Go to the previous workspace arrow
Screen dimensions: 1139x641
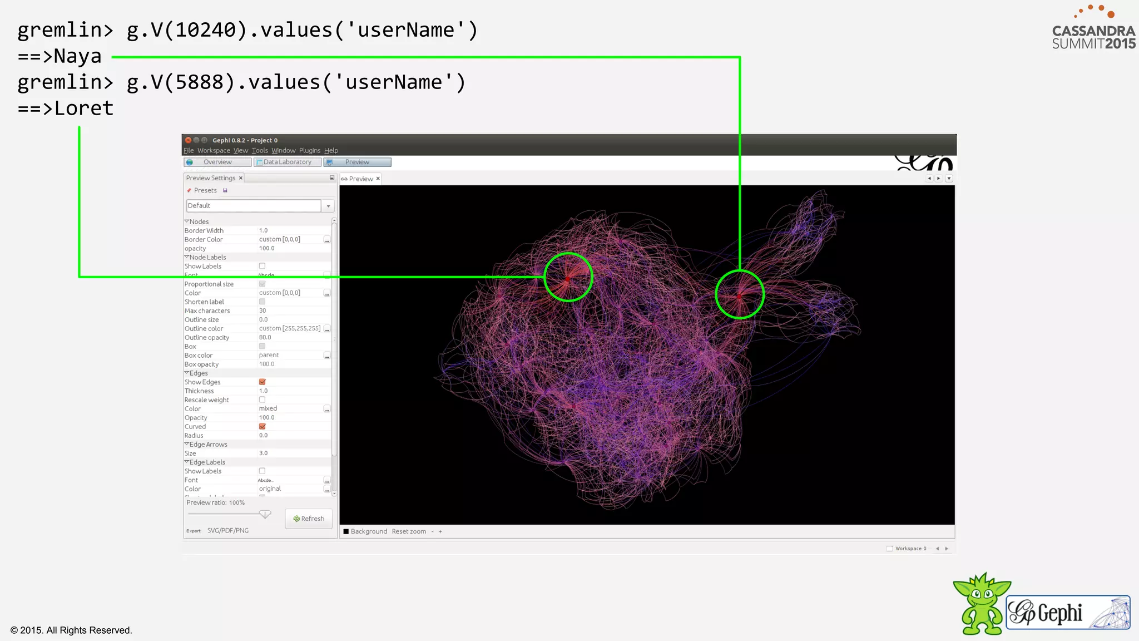point(938,549)
